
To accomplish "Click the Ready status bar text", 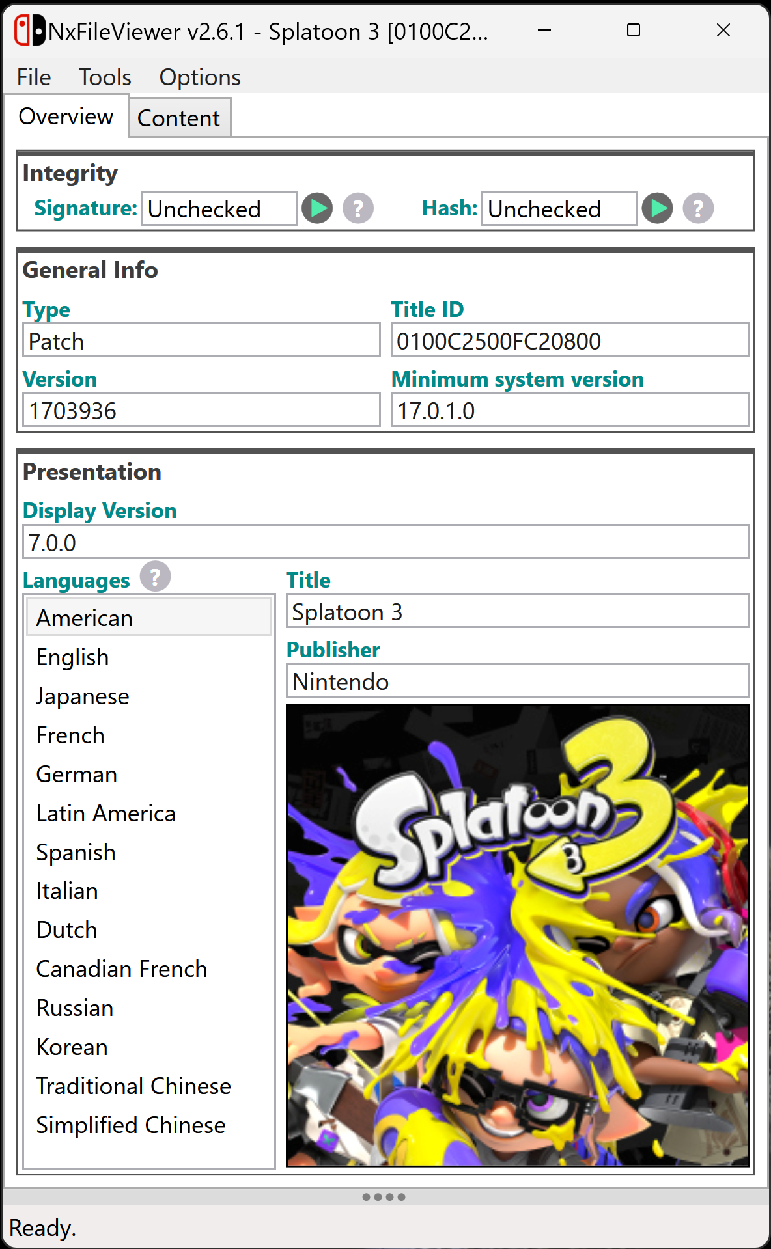I will [x=42, y=1228].
